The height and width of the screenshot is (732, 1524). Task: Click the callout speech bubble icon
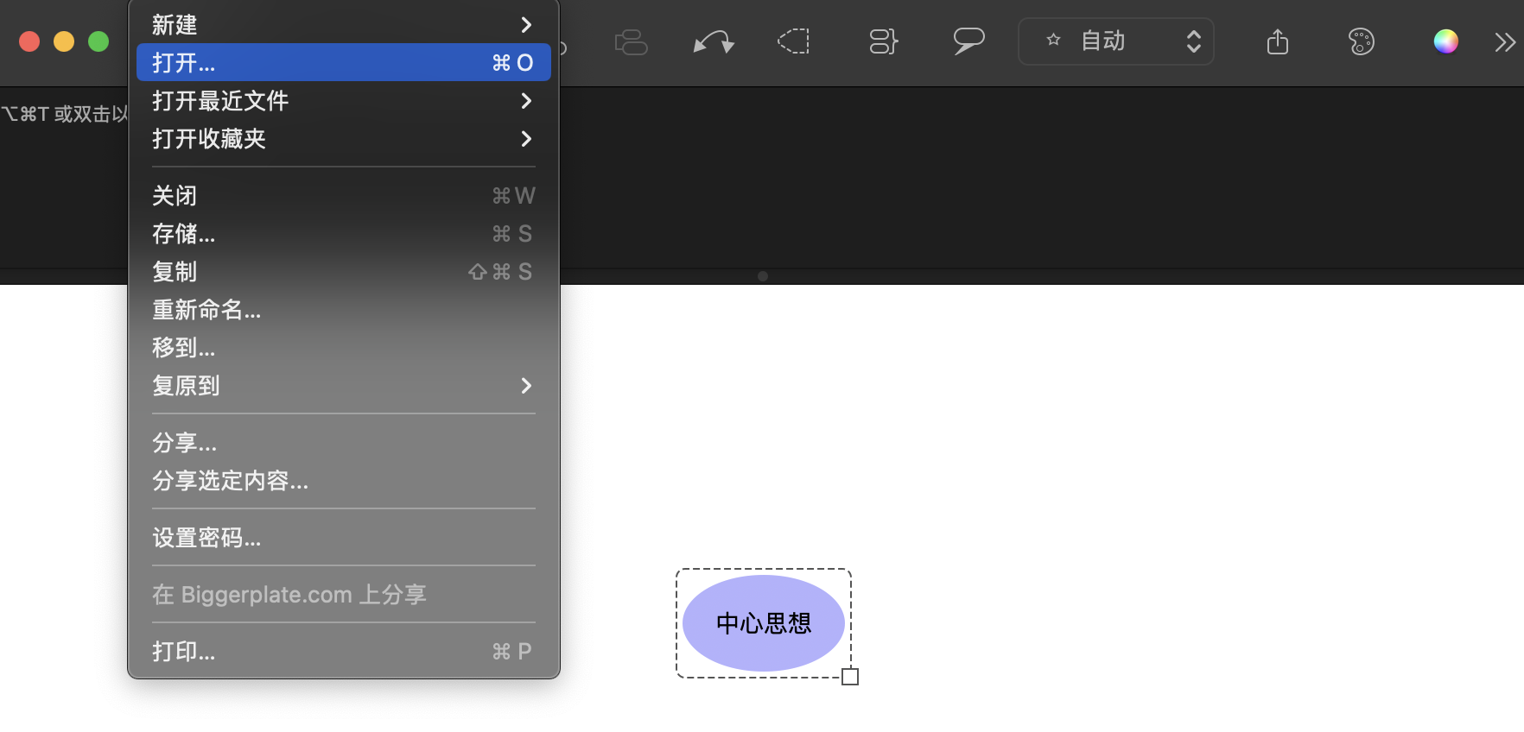[x=968, y=41]
